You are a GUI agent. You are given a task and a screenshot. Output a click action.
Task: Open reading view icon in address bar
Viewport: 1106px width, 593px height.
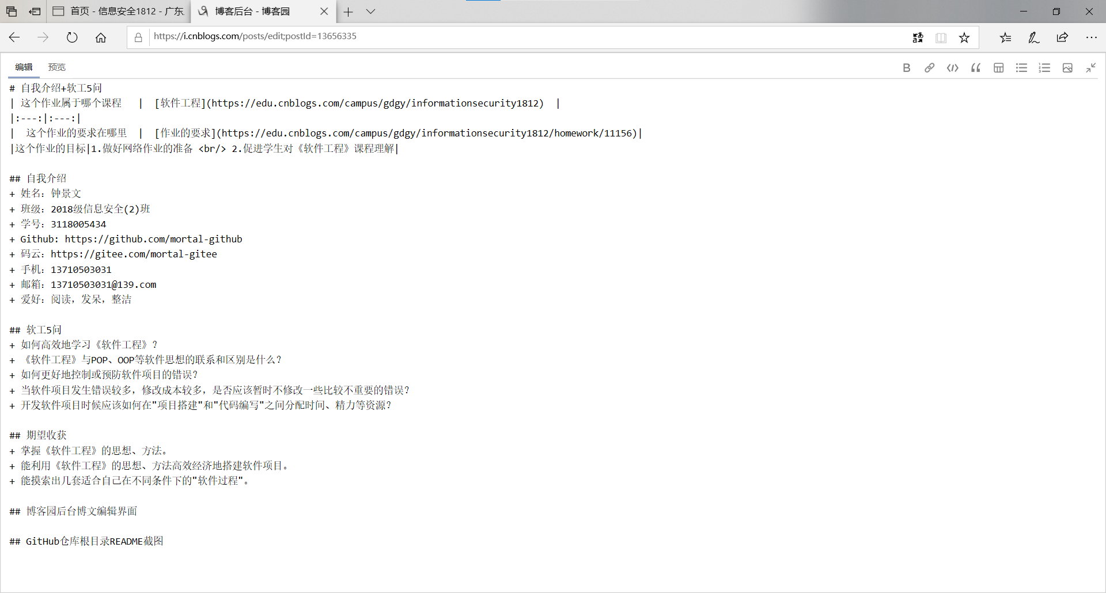[941, 37]
